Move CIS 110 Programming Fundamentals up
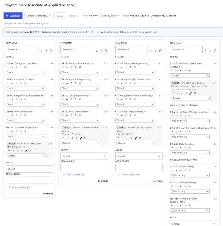 click(8, 99)
